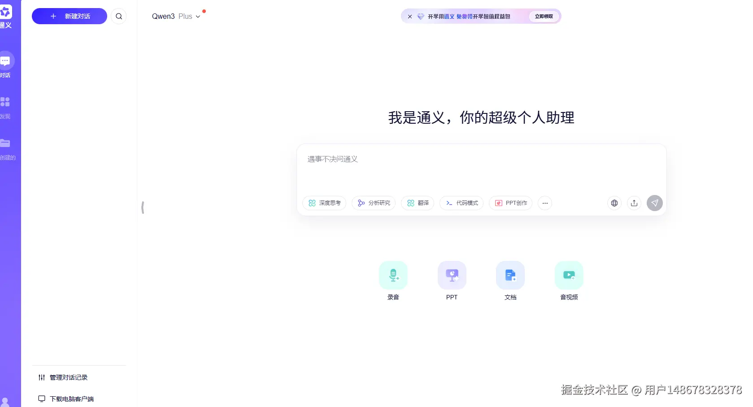Enable 深度思考 deep thinking mode
The image size is (753, 407).
click(x=324, y=203)
